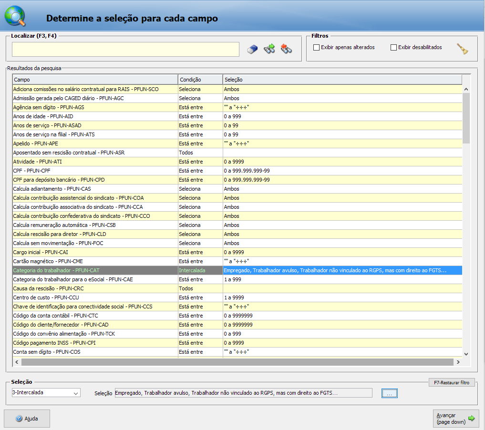Click the help icon on the Ajuda button
Viewport: 485px width, 430px height.
(x=19, y=419)
